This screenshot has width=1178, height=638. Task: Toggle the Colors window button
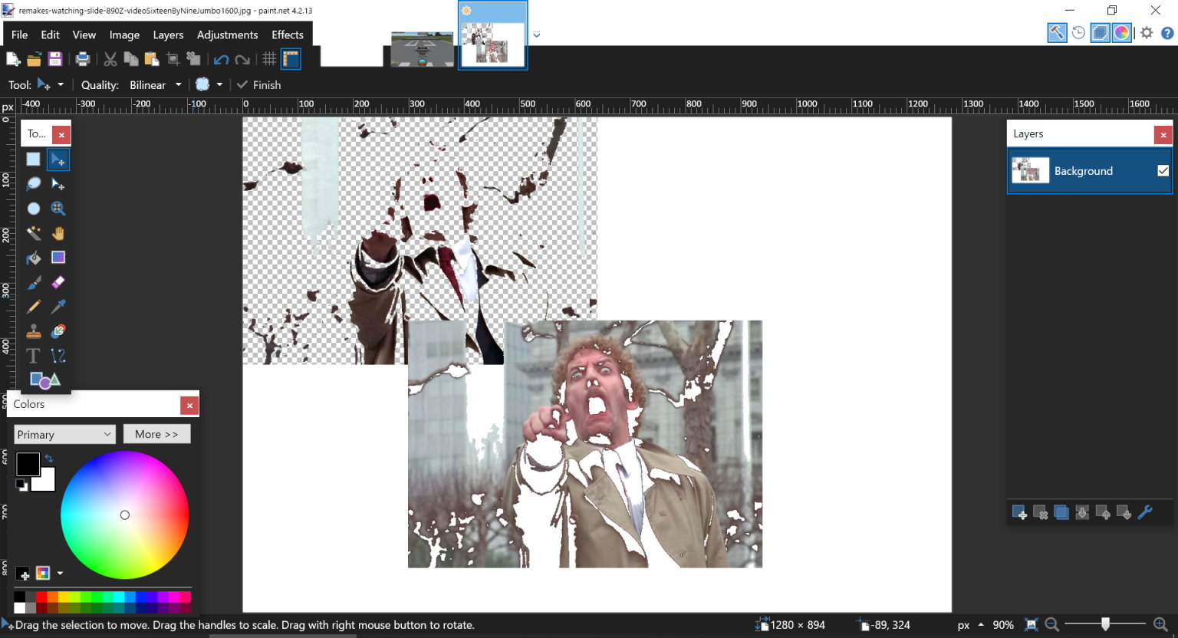(x=1121, y=33)
